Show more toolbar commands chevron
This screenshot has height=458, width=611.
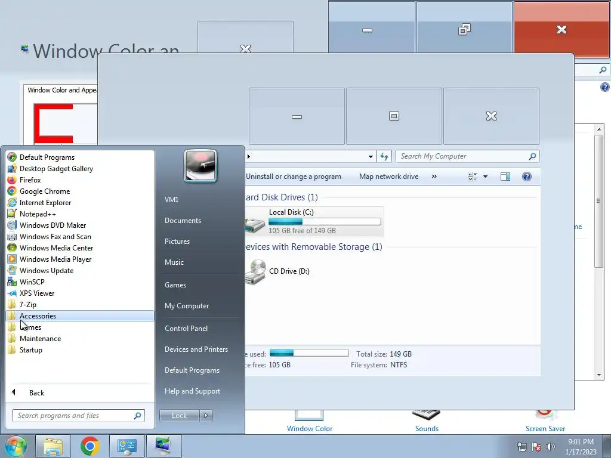434,177
